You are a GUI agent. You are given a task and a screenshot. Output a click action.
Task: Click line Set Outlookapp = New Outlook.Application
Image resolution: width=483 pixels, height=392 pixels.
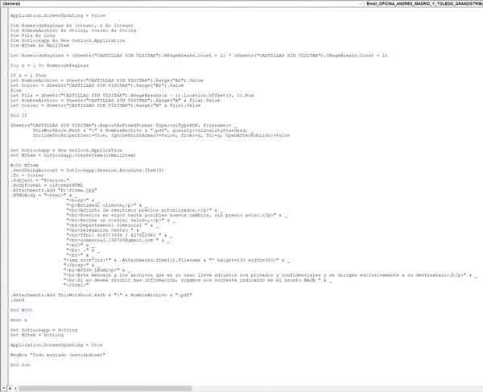coord(66,151)
